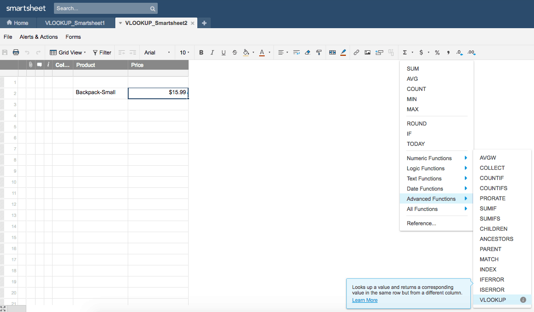This screenshot has height=312, width=534.
Task: Click the Sigma functions icon
Action: coord(405,53)
